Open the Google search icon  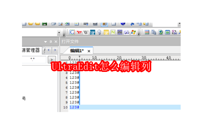72,32
